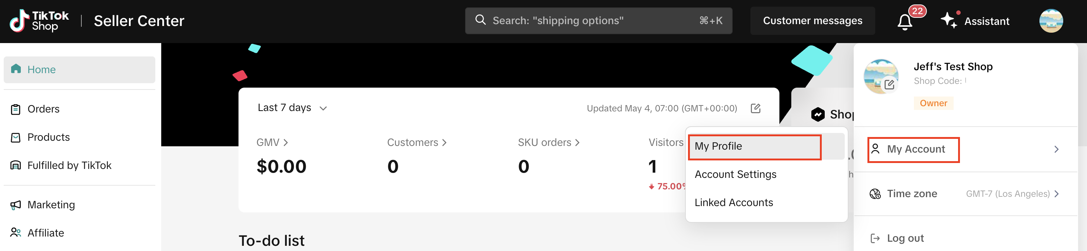Click the edit icon beside the update time
Image resolution: width=1087 pixels, height=251 pixels.
755,108
